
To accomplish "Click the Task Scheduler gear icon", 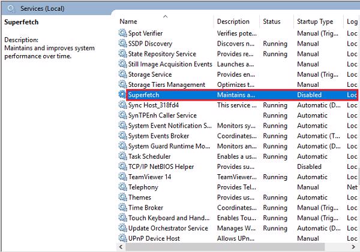I will pos(123,156).
